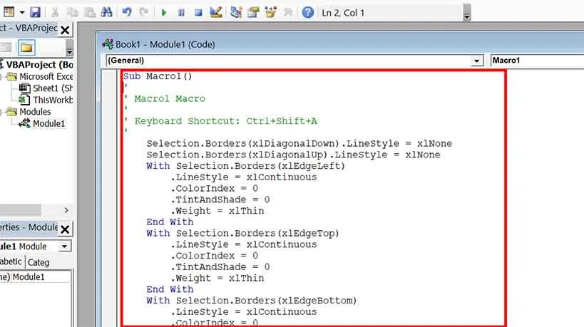Click the Toggle Folders icon in Project pane
This screenshot has height=327, width=584.
click(26, 48)
